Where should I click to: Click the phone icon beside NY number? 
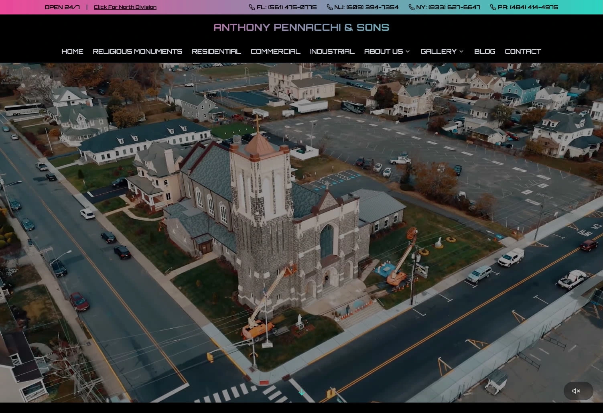tap(411, 7)
